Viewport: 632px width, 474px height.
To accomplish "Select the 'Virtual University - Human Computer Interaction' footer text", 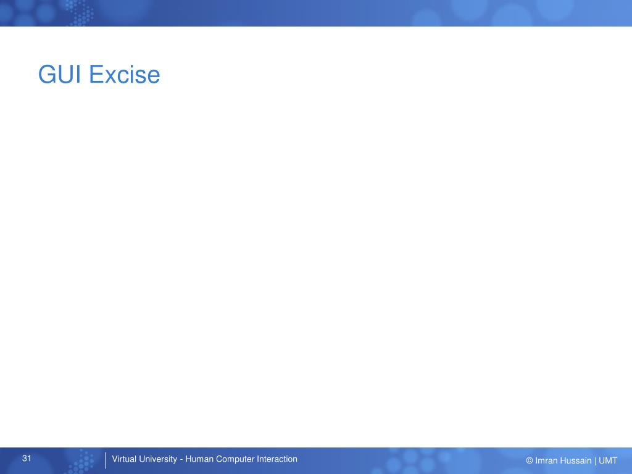I will (x=204, y=459).
